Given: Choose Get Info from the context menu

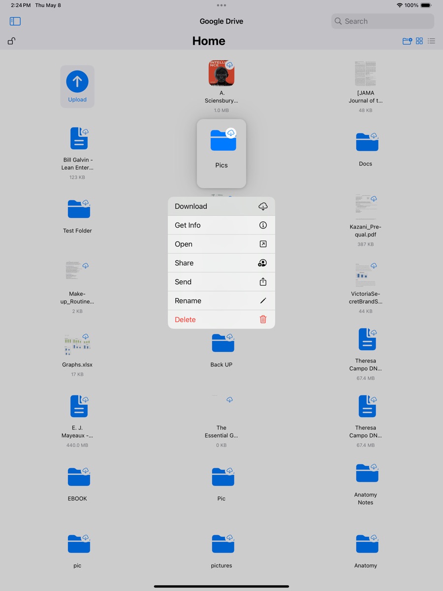Looking at the screenshot, I should pos(221,225).
